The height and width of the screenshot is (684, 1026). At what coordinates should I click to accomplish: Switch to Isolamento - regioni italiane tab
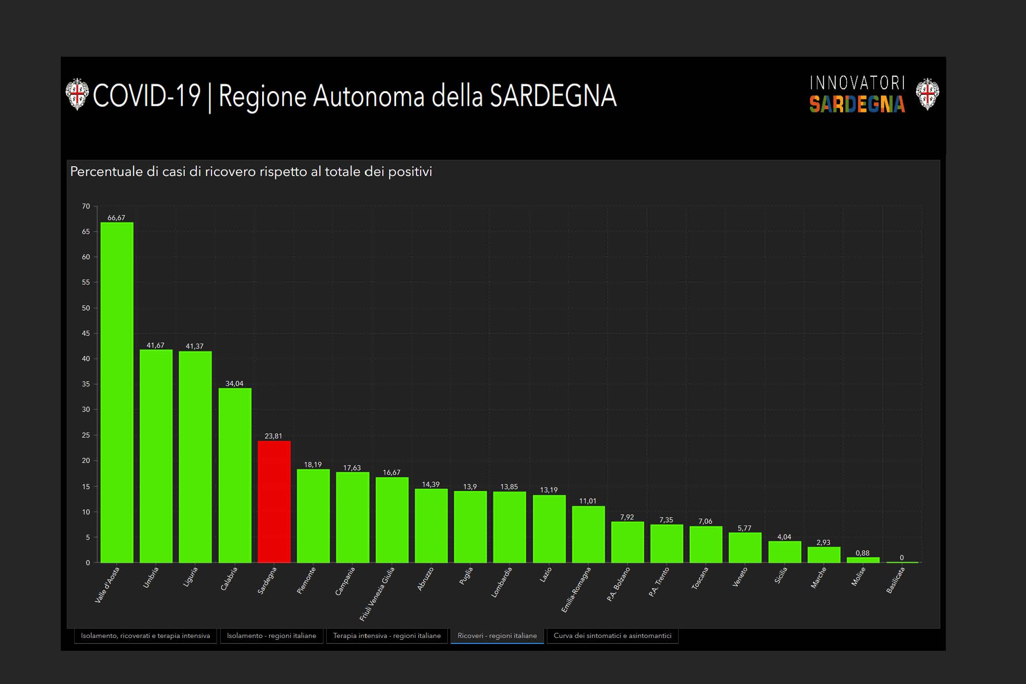click(x=271, y=636)
